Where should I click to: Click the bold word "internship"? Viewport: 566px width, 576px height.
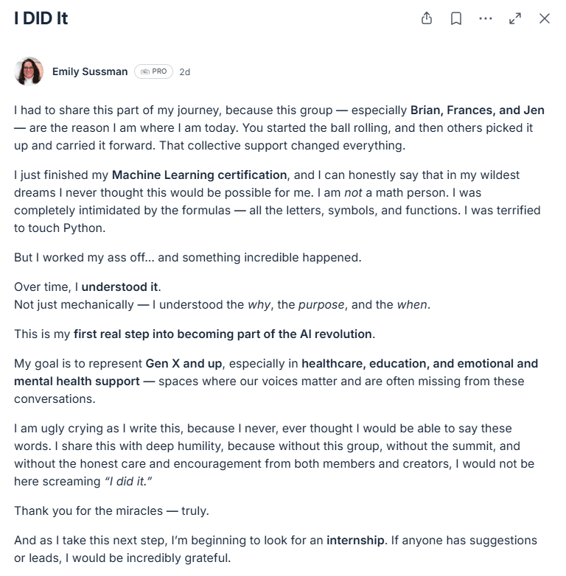(356, 541)
